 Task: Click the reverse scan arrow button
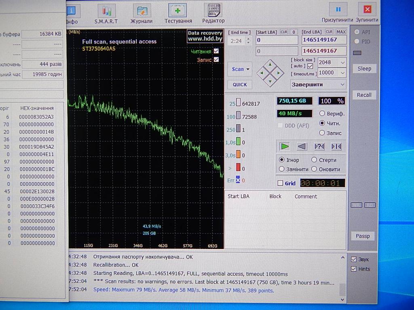(x=302, y=146)
